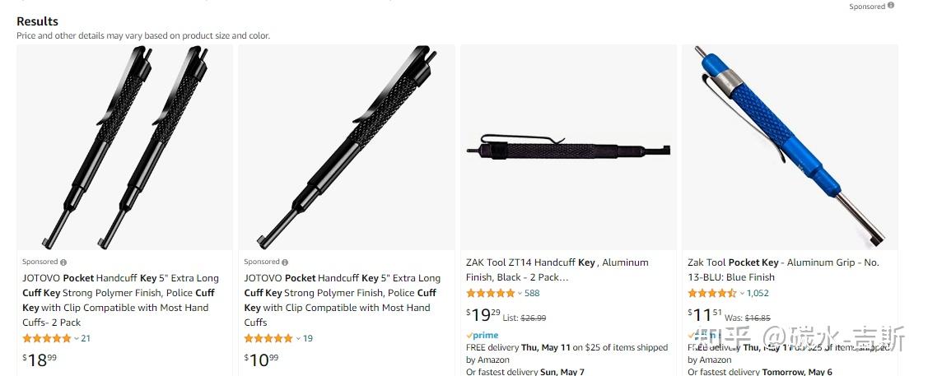Open the 19 reviews link
The image size is (928, 376).
(308, 338)
